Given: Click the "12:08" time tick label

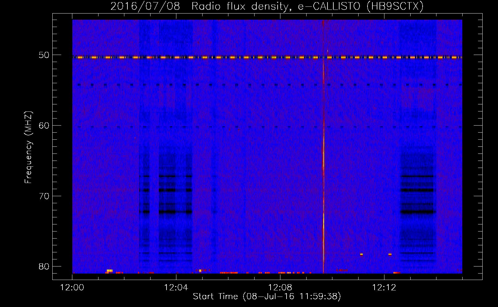Looking at the screenshot, I should tap(280, 288).
